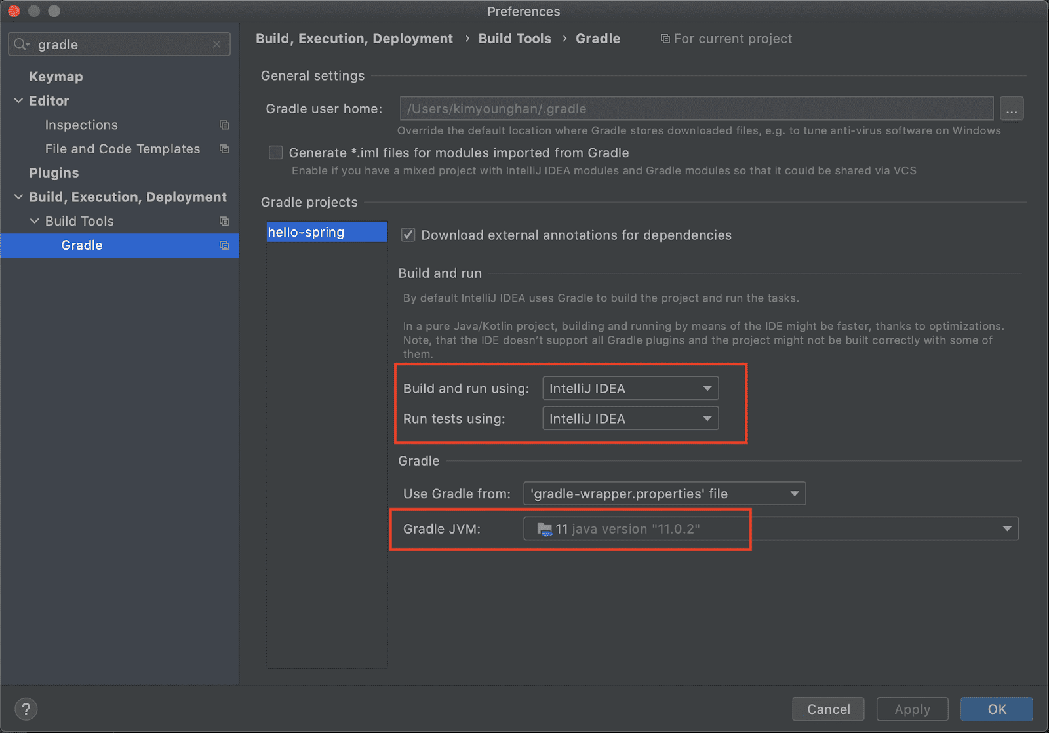This screenshot has width=1049, height=733.
Task: Select Keymap in settings tree
Action: click(56, 77)
